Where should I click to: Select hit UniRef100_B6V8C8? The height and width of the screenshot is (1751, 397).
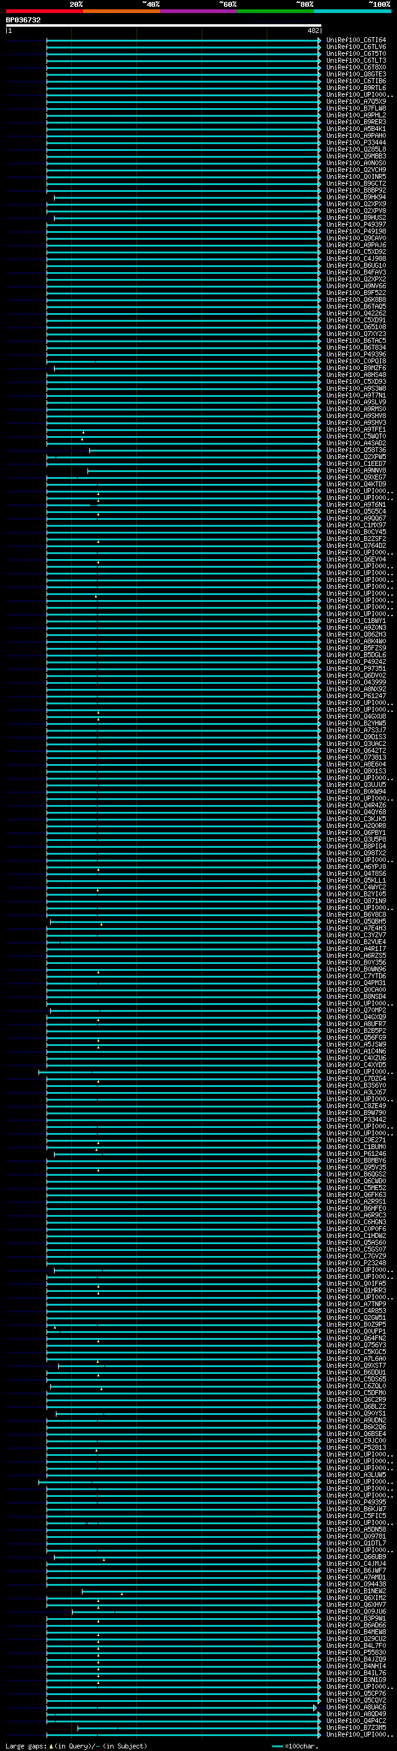click(x=356, y=915)
